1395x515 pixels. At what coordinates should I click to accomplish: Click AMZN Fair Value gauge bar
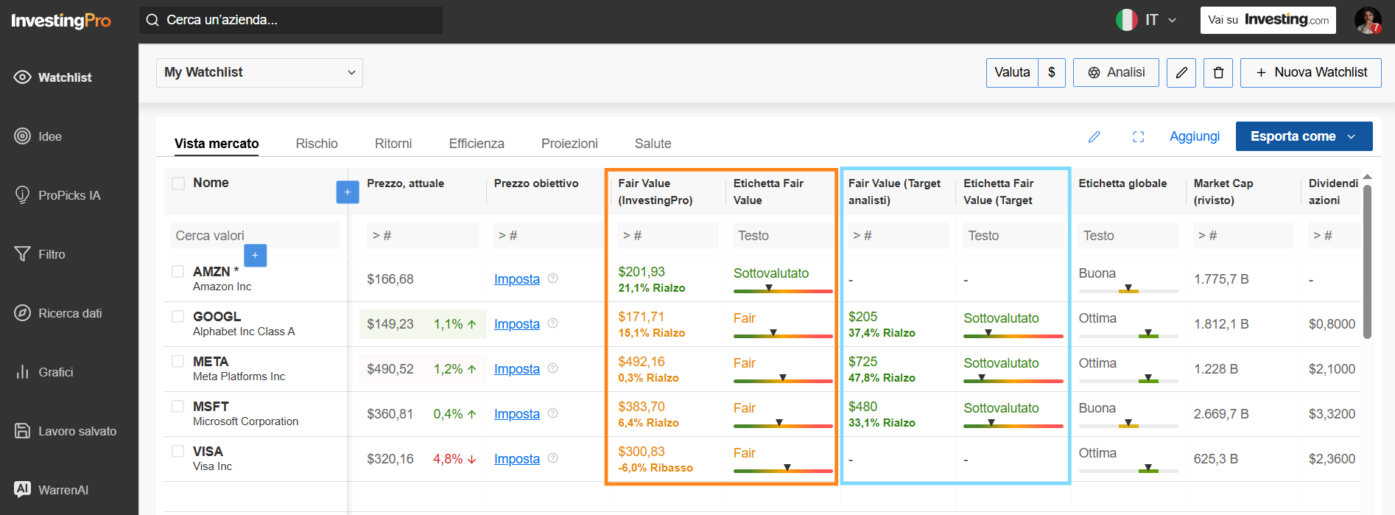783,290
